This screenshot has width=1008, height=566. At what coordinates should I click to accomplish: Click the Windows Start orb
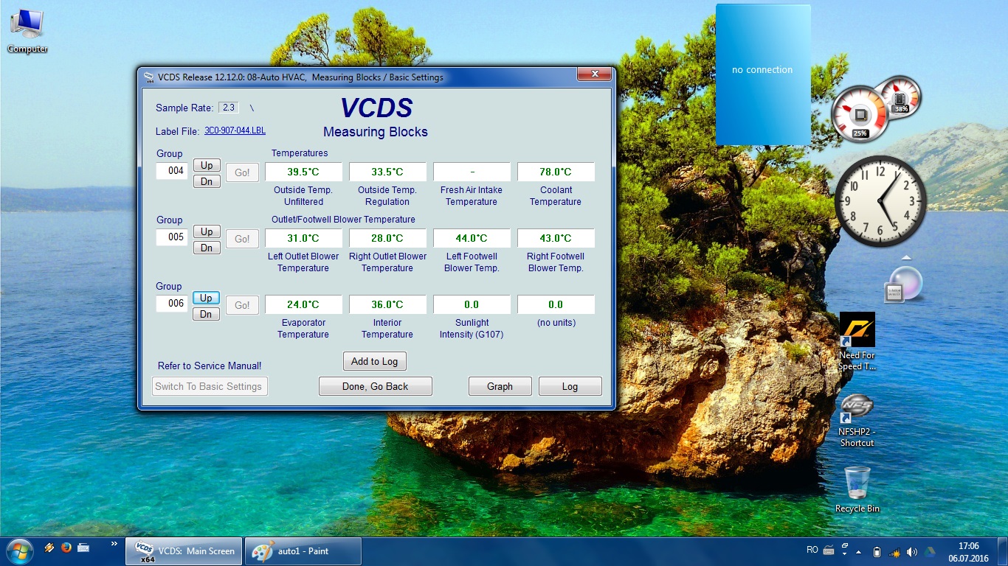click(19, 551)
